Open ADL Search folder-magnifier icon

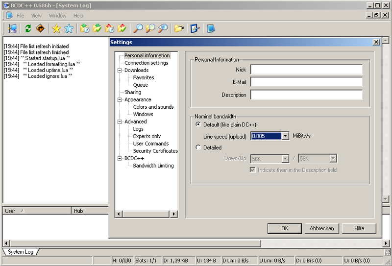[x=150, y=28]
